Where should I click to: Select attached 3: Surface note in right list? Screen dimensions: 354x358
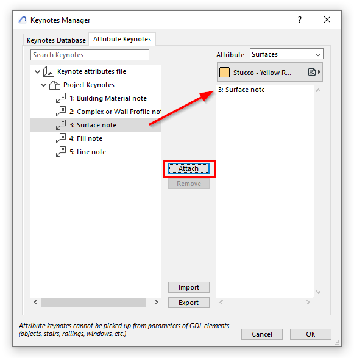(241, 90)
